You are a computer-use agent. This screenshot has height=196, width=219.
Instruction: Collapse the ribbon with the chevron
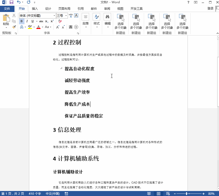point(217,33)
